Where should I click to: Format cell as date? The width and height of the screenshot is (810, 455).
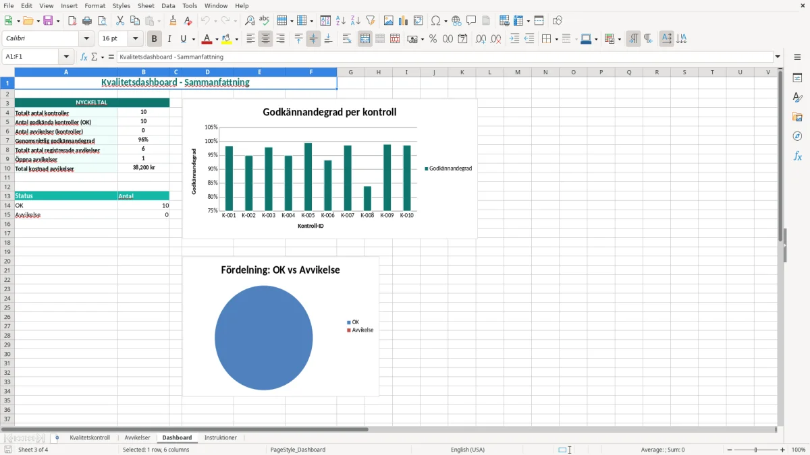(x=462, y=39)
